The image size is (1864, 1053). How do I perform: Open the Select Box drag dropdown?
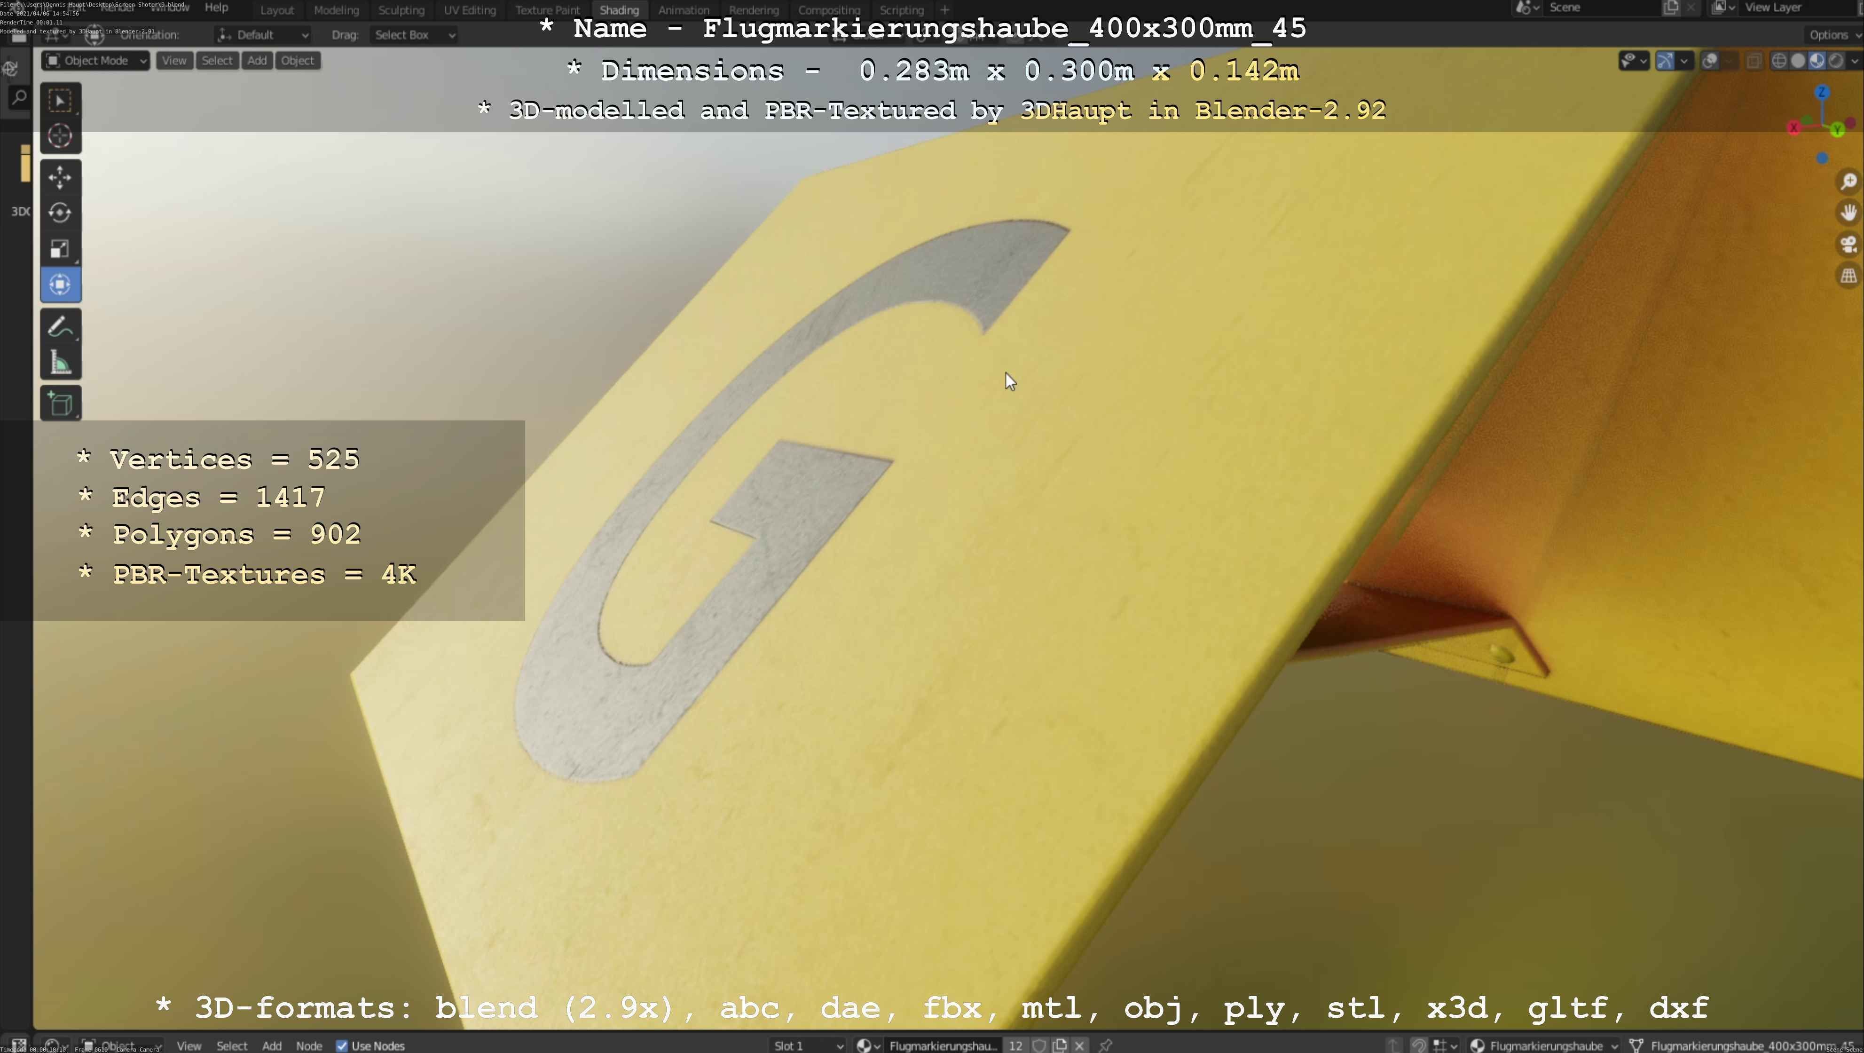(414, 35)
